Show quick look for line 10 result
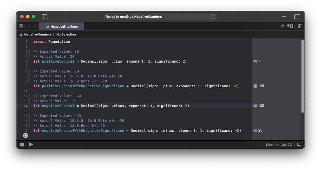 (255, 86)
